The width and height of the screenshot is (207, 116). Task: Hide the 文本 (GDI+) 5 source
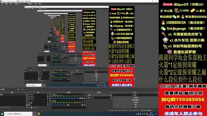pyautogui.click(x=48, y=97)
